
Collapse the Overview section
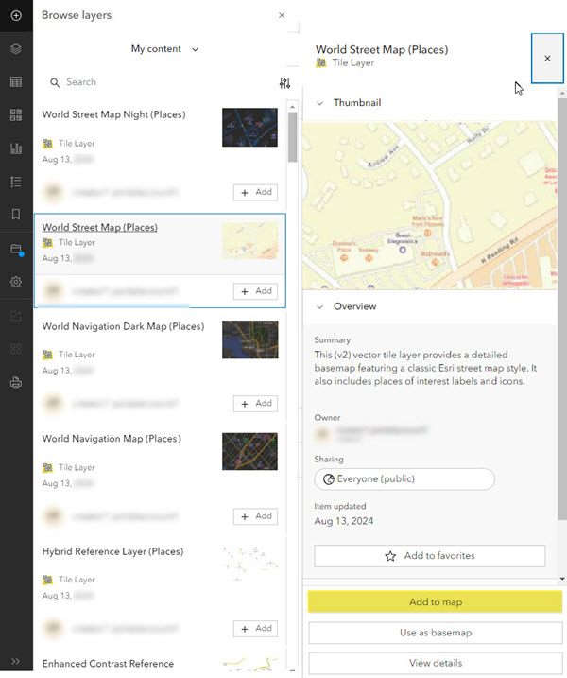point(319,306)
